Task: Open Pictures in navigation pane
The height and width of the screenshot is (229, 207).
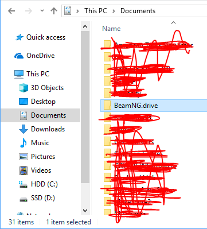Action: [43, 157]
